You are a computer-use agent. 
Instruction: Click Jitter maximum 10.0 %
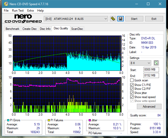coord(117,128)
